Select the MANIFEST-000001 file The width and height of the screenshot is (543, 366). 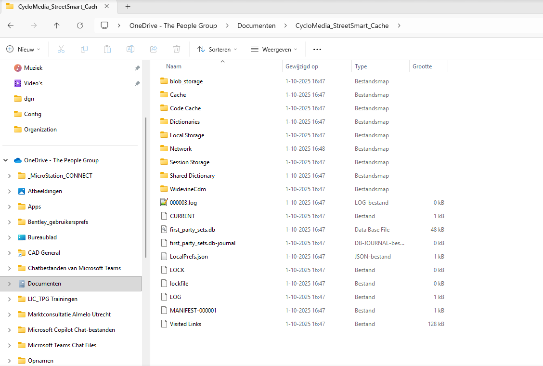193,311
